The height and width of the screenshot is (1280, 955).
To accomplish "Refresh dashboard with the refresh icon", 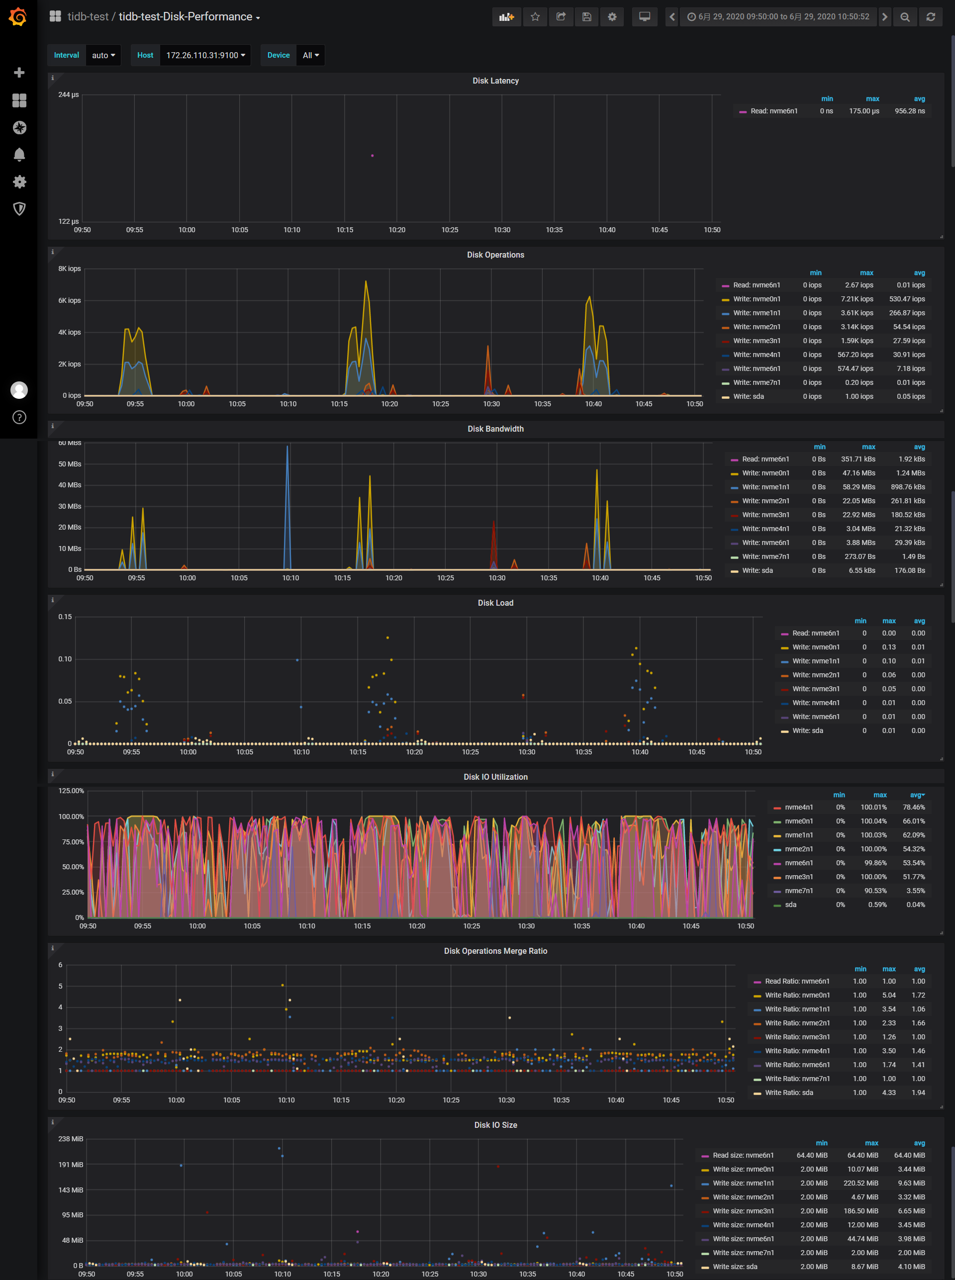I will [x=930, y=17].
